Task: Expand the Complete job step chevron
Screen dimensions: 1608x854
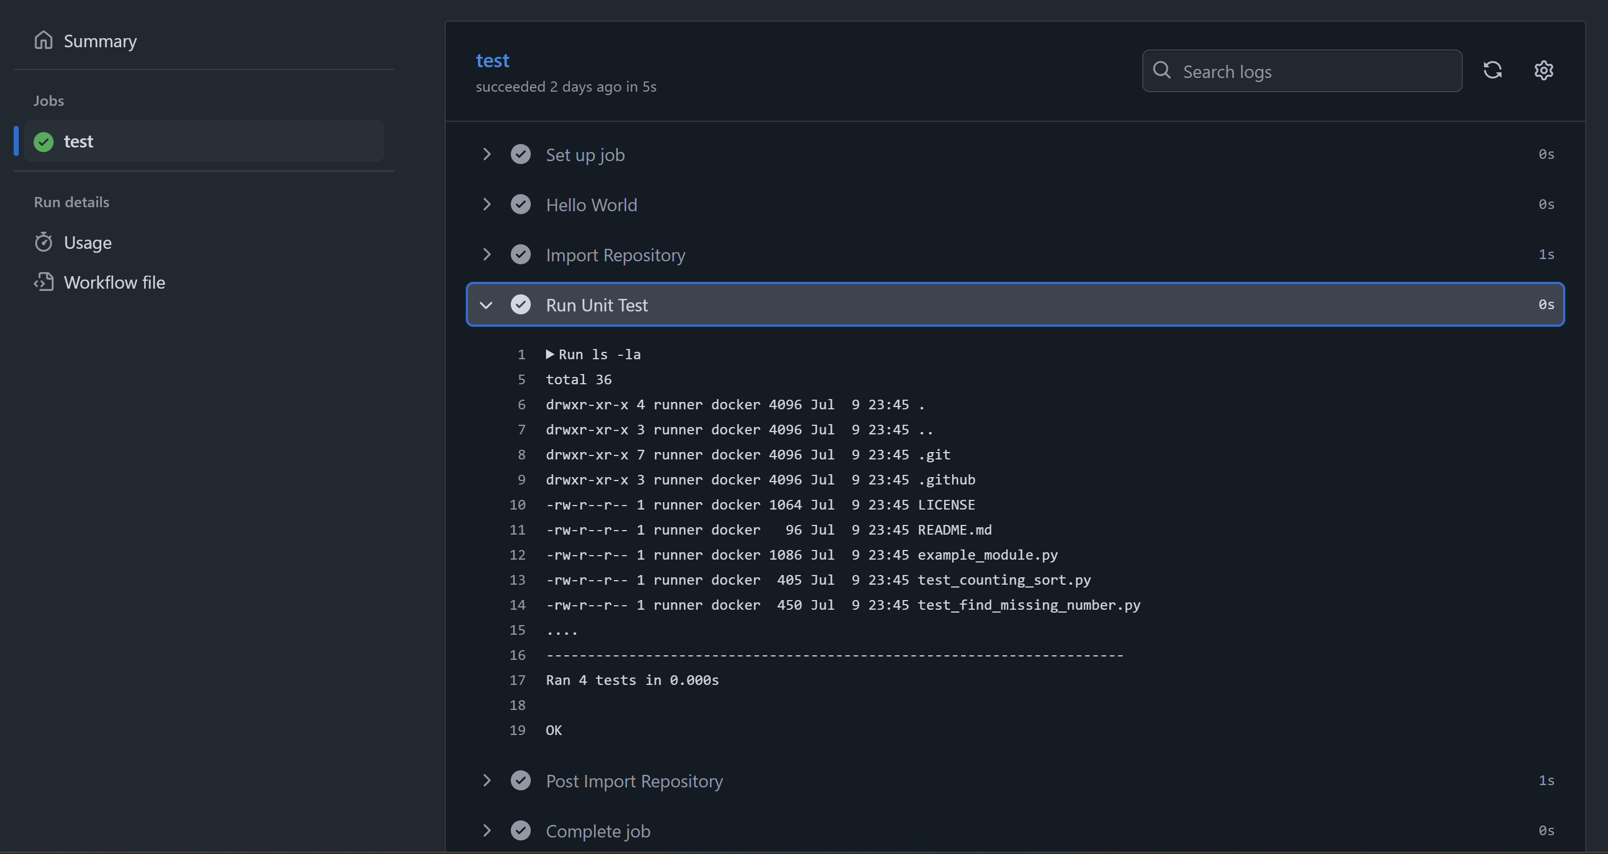Action: click(487, 830)
